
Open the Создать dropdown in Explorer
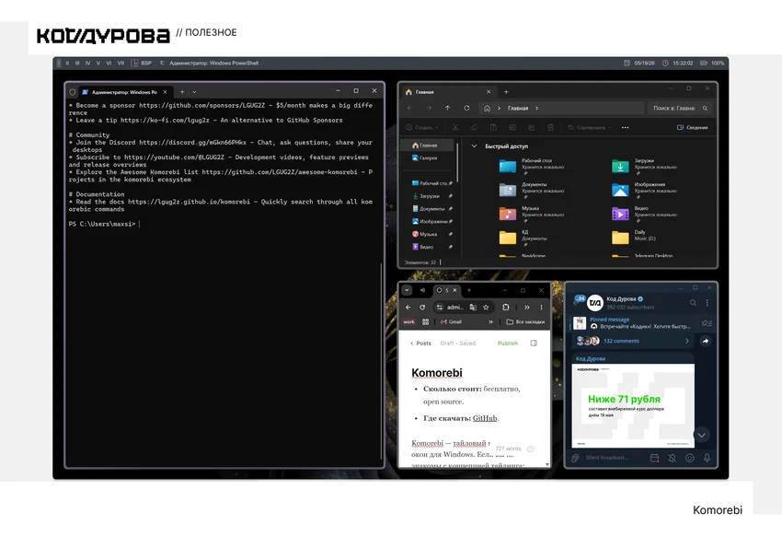click(x=422, y=127)
